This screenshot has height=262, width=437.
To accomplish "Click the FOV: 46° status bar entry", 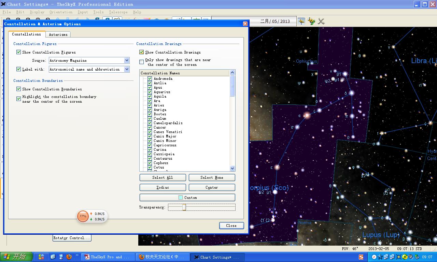I will tap(350, 249).
